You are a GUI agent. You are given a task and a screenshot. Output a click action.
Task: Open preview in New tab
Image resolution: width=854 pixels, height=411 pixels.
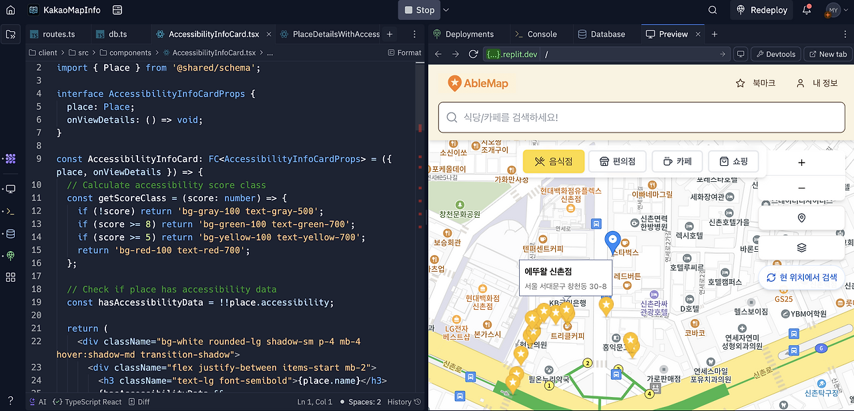(827, 54)
